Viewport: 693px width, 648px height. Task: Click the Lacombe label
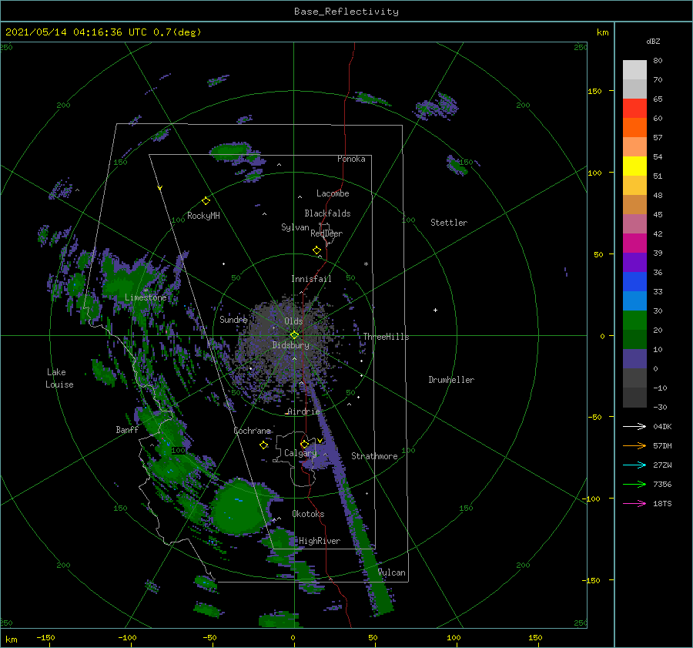point(333,193)
